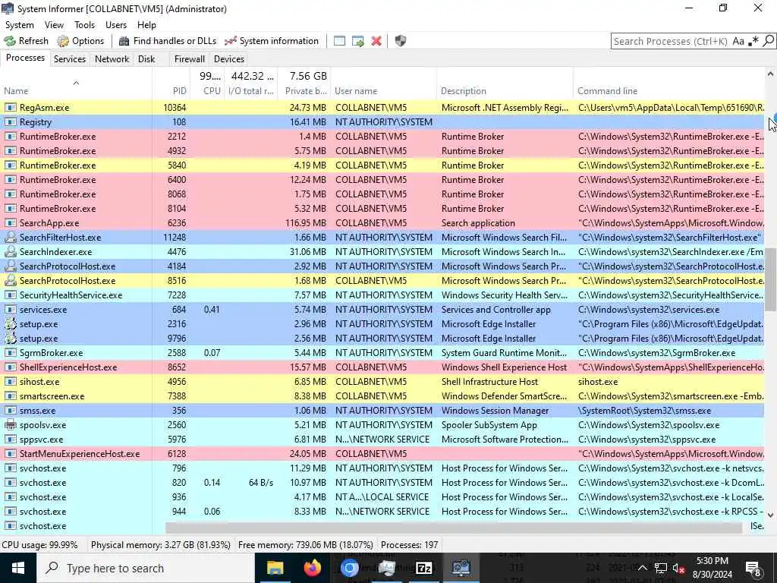777x583 pixels.
Task: Open Find handles or DLLs
Action: pos(168,41)
